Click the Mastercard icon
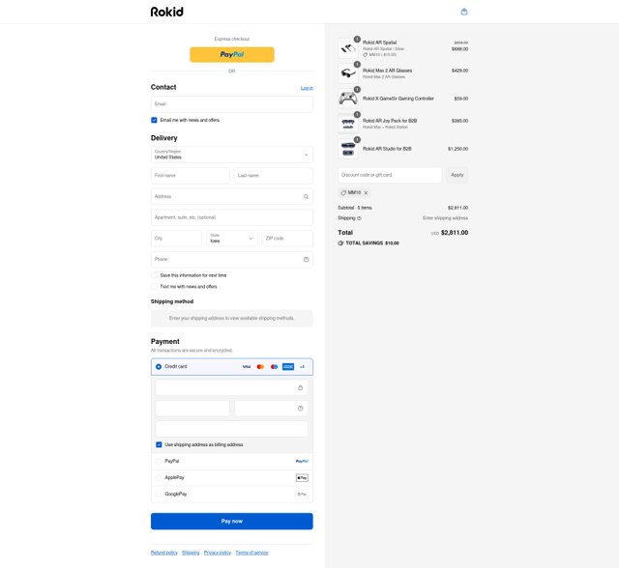619x568 pixels. [260, 366]
